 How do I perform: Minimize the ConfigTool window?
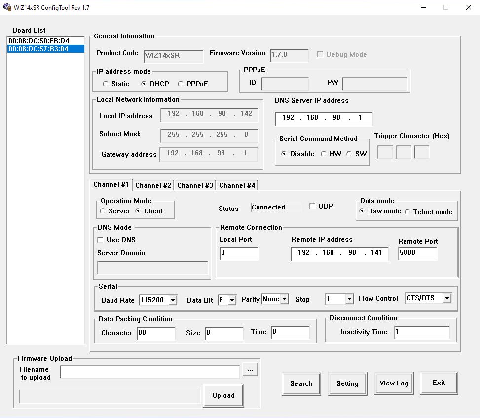pos(424,7)
